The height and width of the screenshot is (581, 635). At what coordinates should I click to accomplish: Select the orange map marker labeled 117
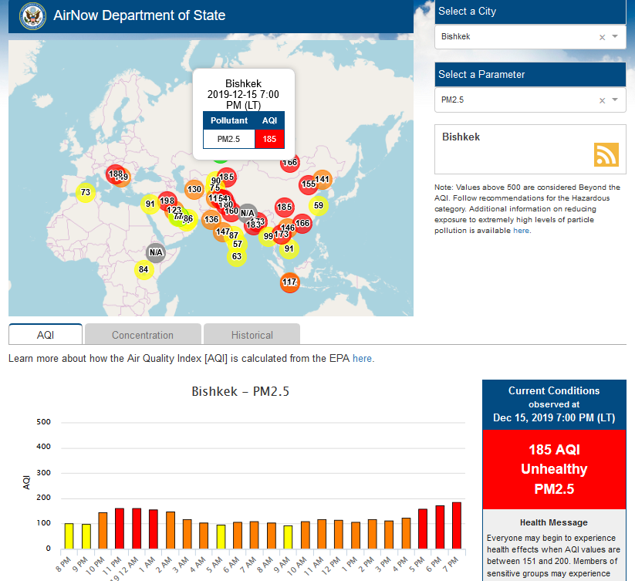(x=289, y=282)
